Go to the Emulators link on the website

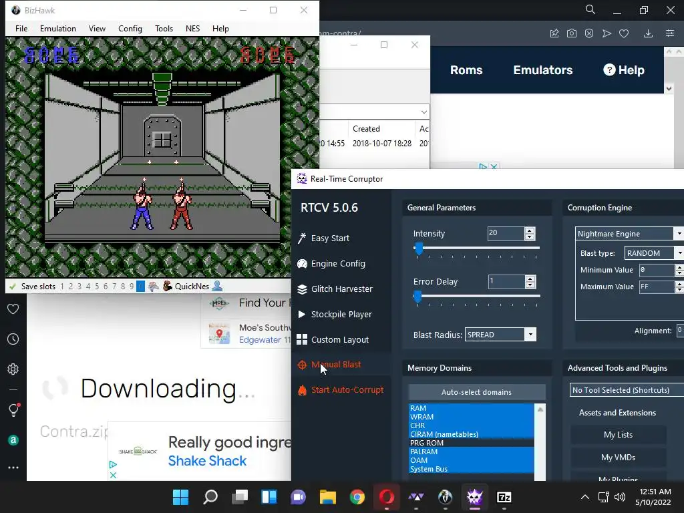click(x=542, y=69)
